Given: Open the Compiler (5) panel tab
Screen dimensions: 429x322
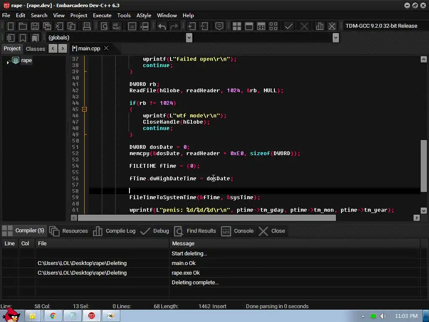Looking at the screenshot, I should point(24,231).
